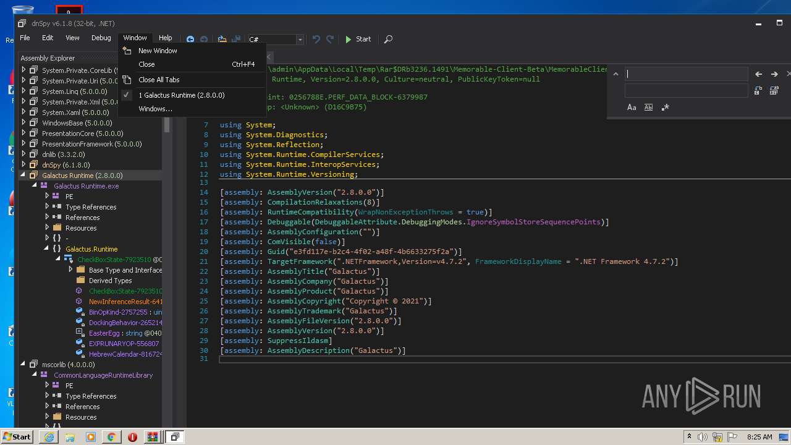
Task: Toggle Match Whole Word in find panel
Action: (x=648, y=107)
